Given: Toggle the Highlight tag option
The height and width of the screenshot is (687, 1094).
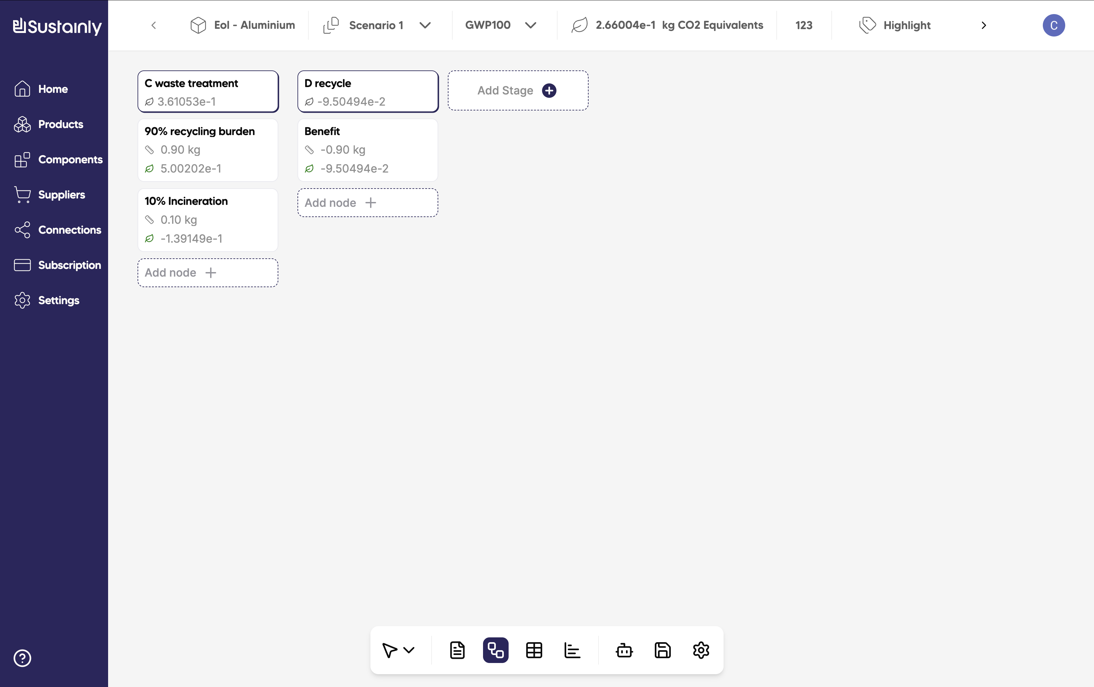Looking at the screenshot, I should click(x=895, y=25).
